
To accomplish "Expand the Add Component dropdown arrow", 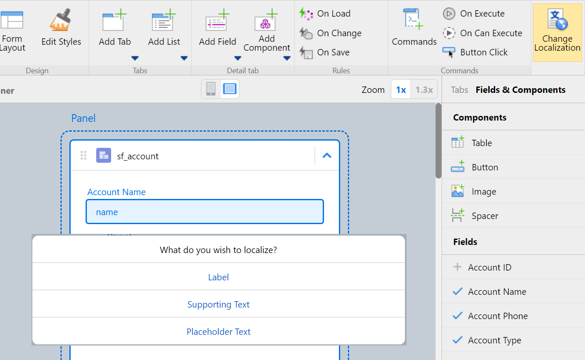I will 287,58.
